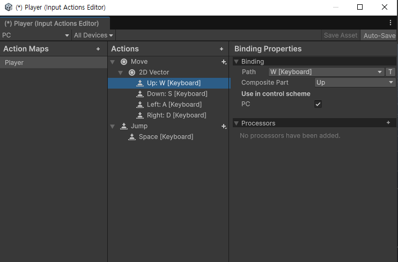398x262 pixels.
Task: Collapse the Binding section foldout
Action: pyautogui.click(x=237, y=62)
